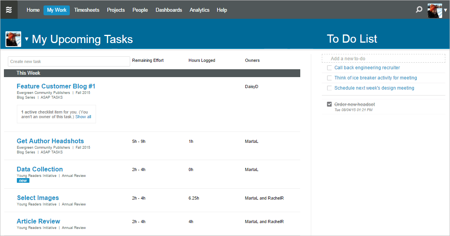450x236 pixels.
Task: Click the profile photo beside My Upcoming Tasks
Action: pos(13,39)
